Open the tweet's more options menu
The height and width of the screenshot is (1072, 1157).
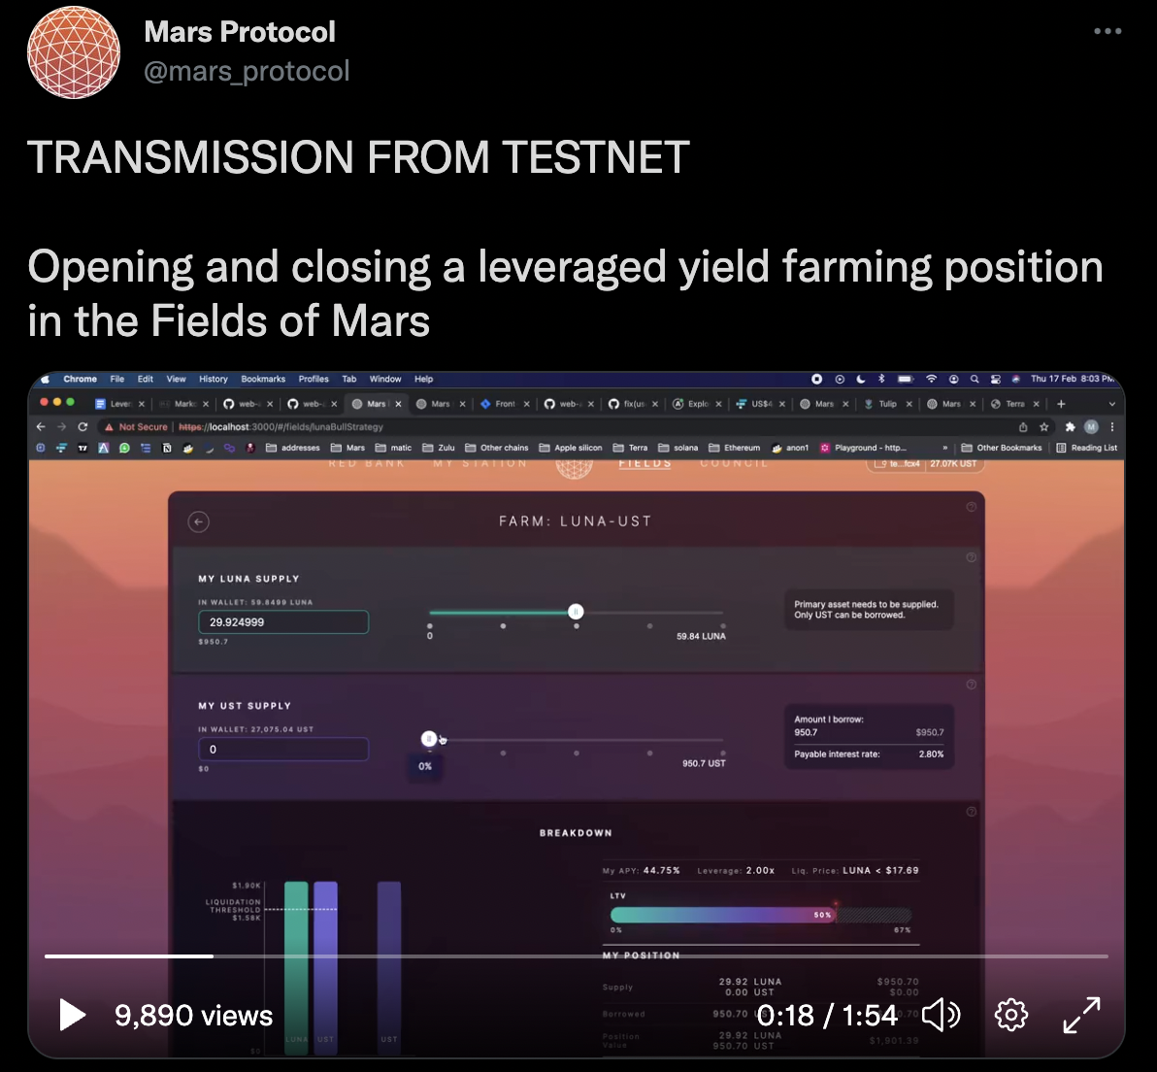(x=1107, y=31)
